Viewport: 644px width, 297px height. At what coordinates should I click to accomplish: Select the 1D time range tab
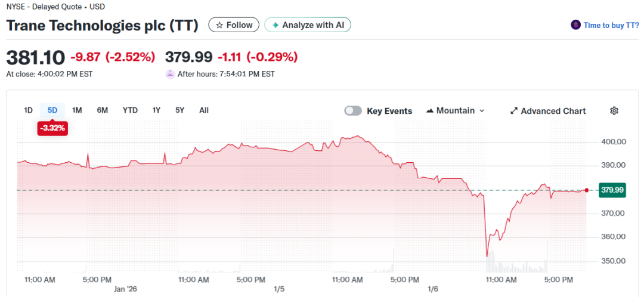pos(28,110)
